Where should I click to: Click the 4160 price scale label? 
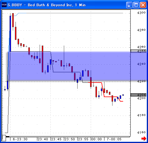pyautogui.click(x=141, y=133)
